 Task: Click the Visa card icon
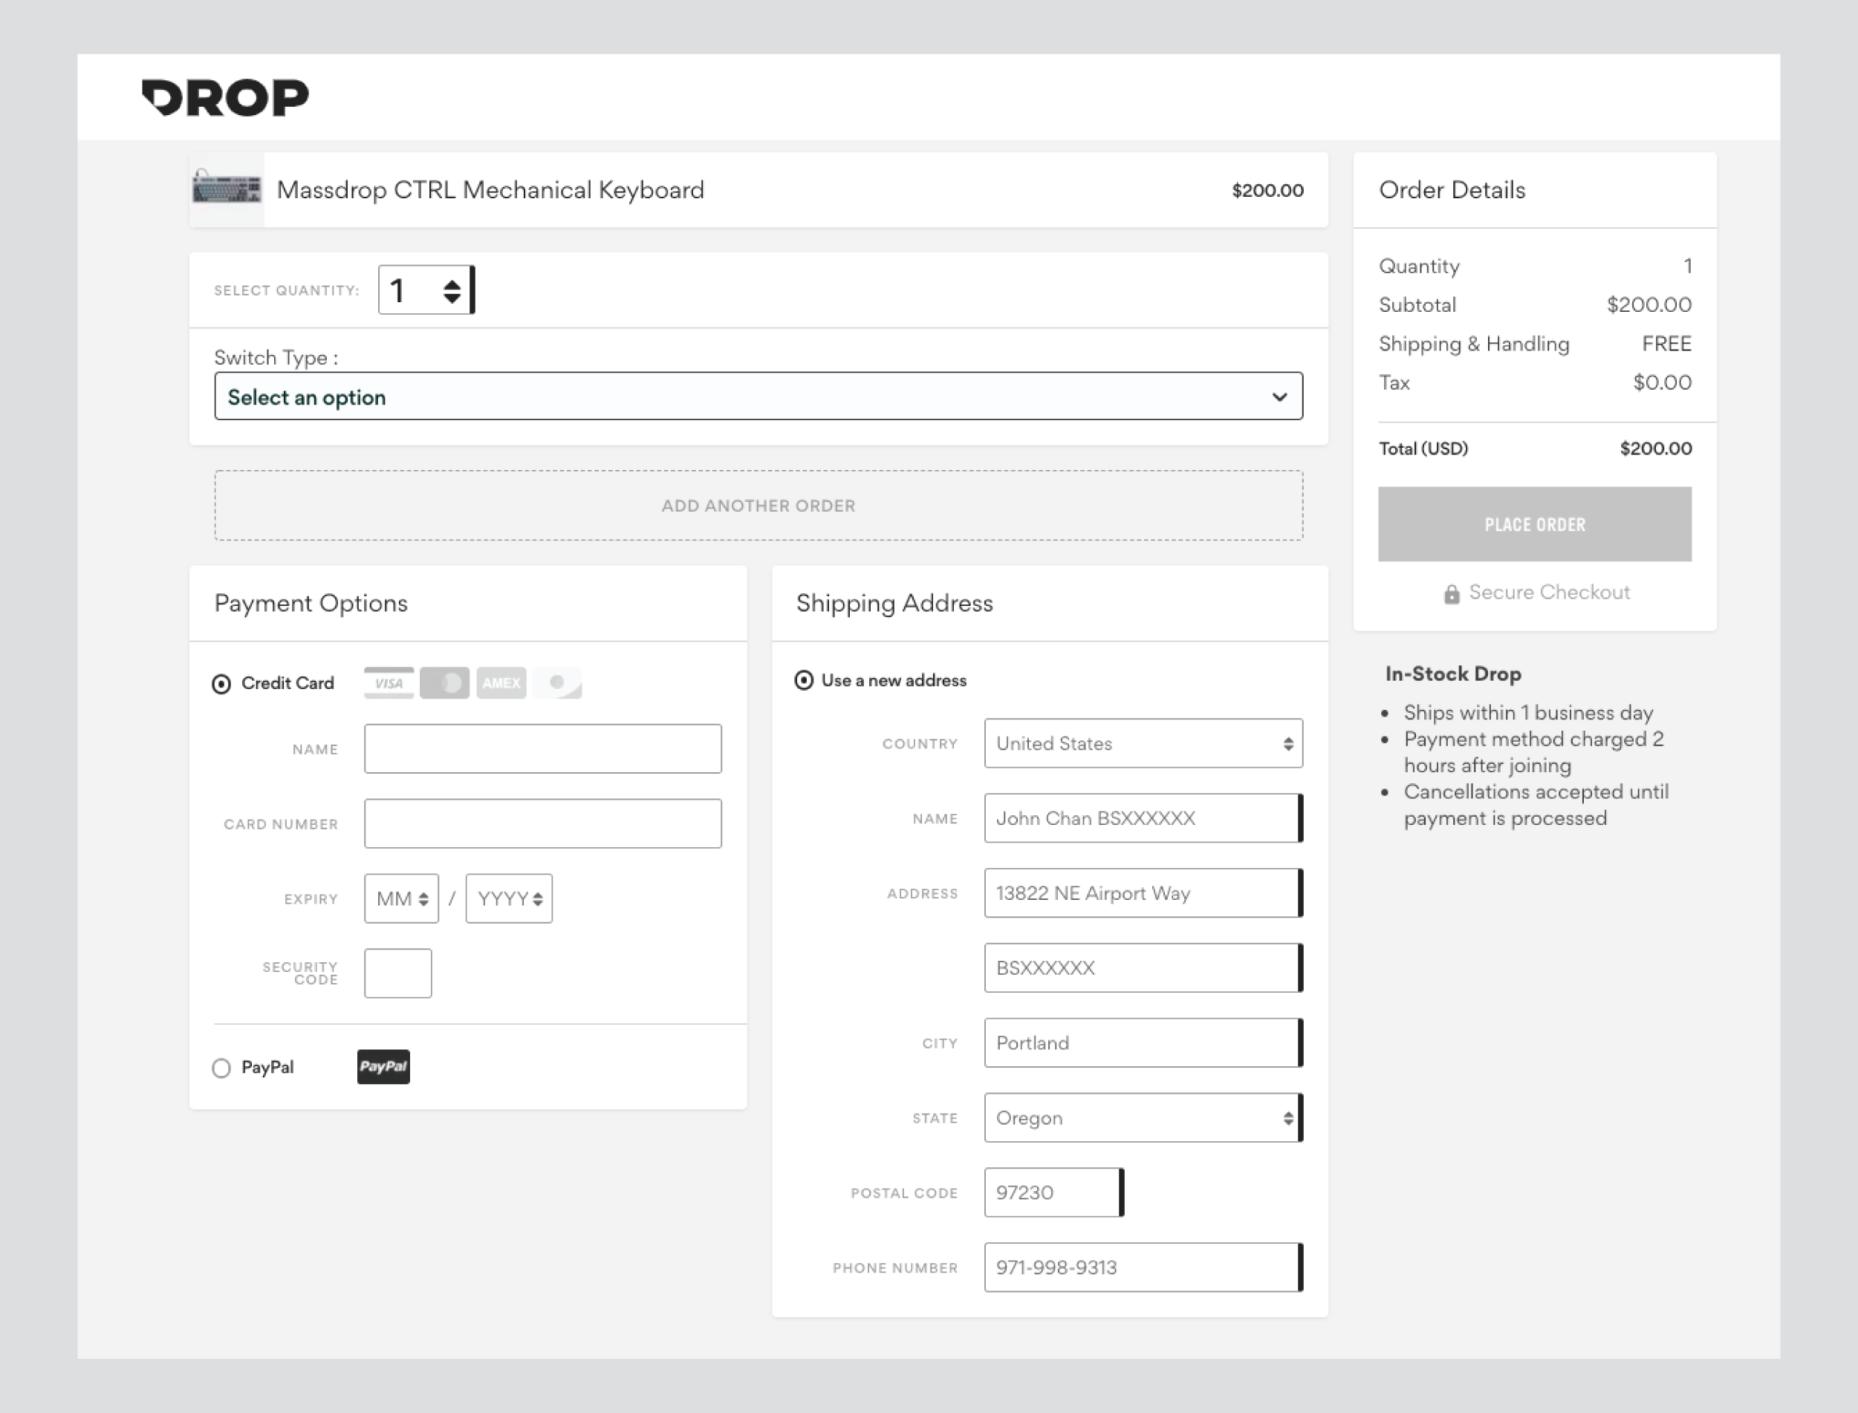click(x=388, y=683)
